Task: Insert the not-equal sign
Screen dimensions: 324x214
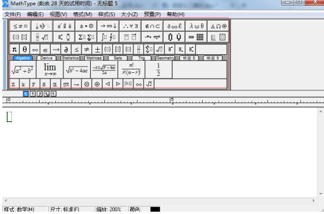Action: point(87,50)
